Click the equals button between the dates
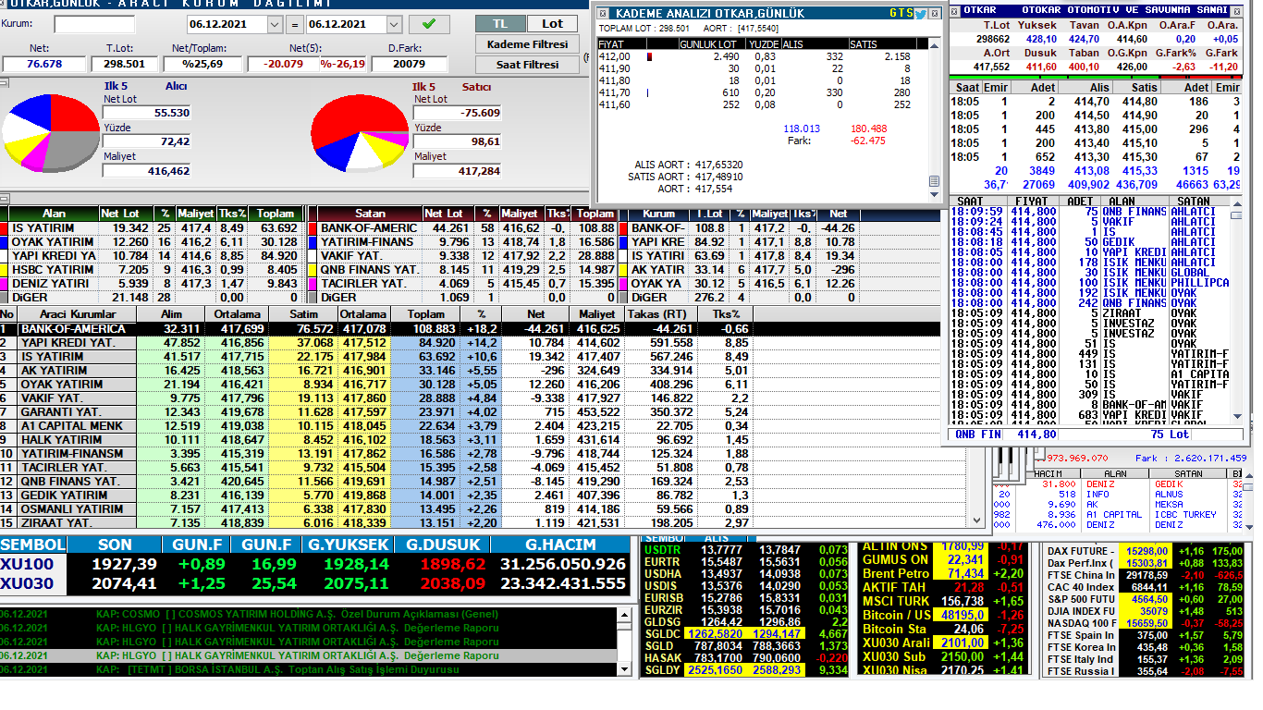 click(x=294, y=24)
